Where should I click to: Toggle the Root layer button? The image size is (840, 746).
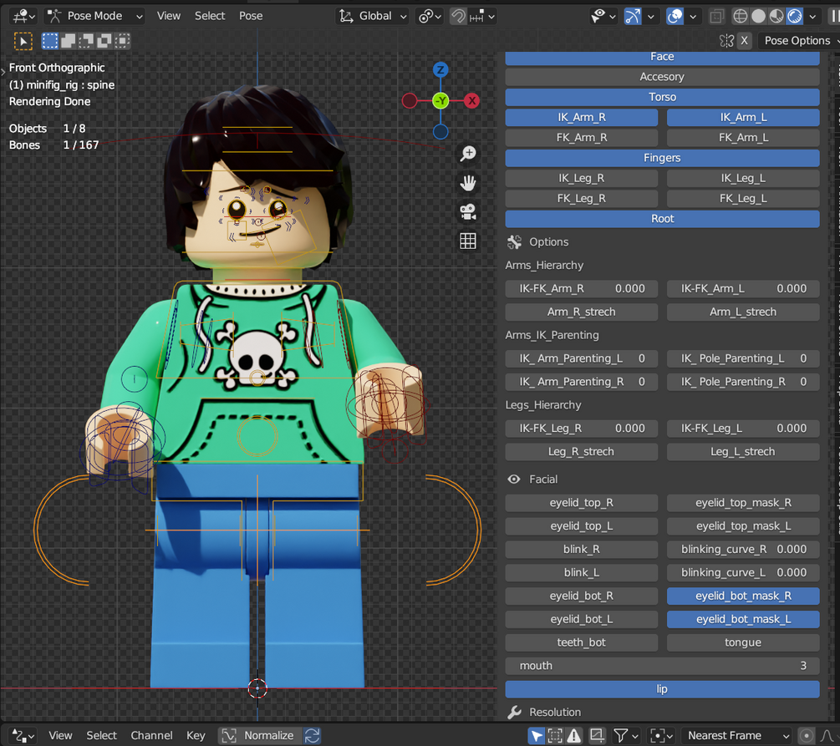[662, 219]
